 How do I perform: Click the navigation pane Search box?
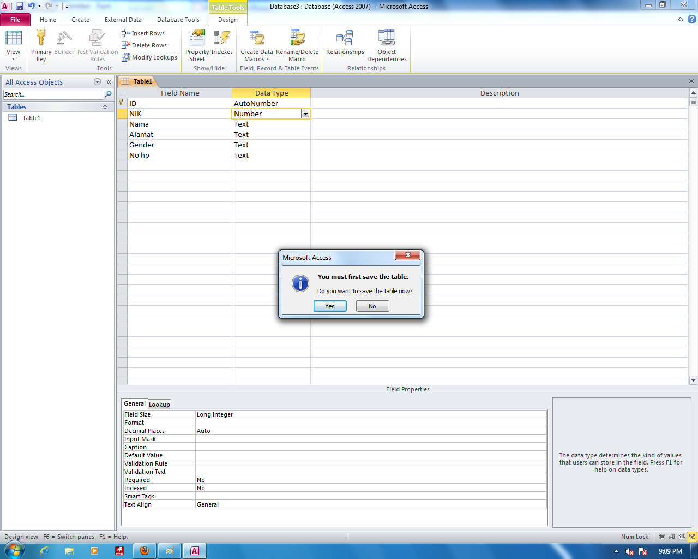(53, 94)
